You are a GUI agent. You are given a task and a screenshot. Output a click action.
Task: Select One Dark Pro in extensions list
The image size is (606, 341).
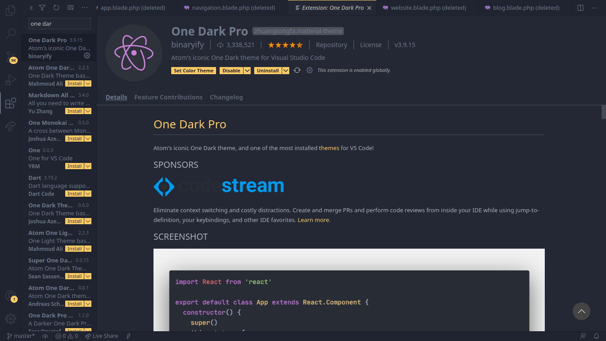59,48
